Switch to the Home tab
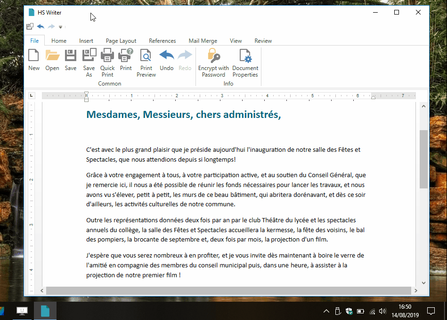 (x=59, y=41)
